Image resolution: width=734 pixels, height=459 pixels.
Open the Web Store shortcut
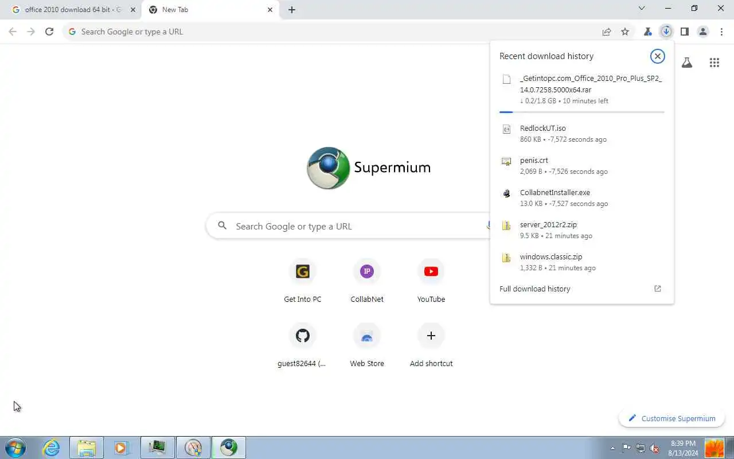[x=367, y=344]
